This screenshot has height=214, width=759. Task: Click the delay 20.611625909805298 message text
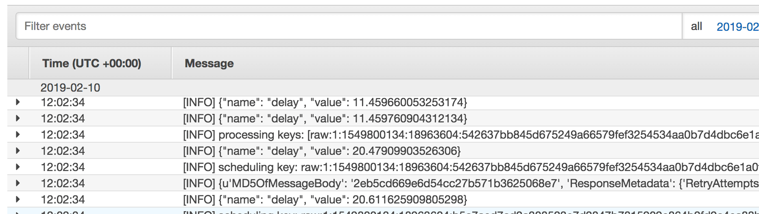tap(325, 199)
